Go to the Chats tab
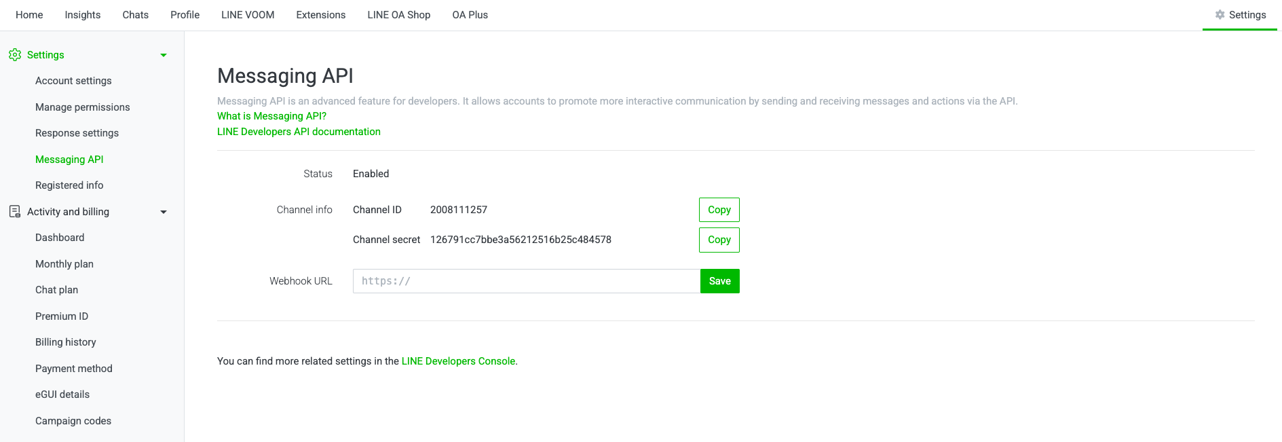This screenshot has height=442, width=1282. (135, 15)
